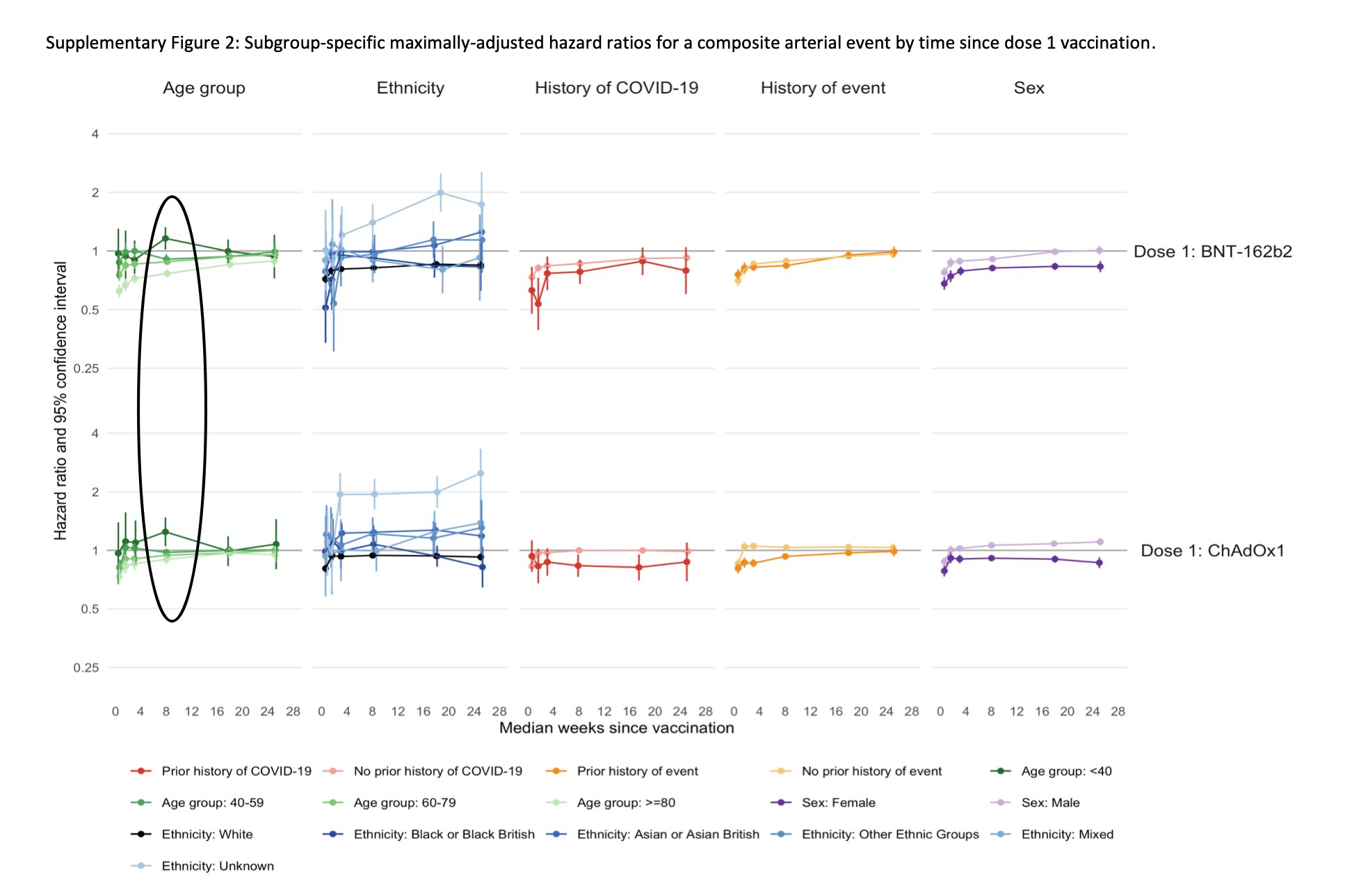Click the 'Dose 1: BNT-162b2' row label

coord(1212,252)
